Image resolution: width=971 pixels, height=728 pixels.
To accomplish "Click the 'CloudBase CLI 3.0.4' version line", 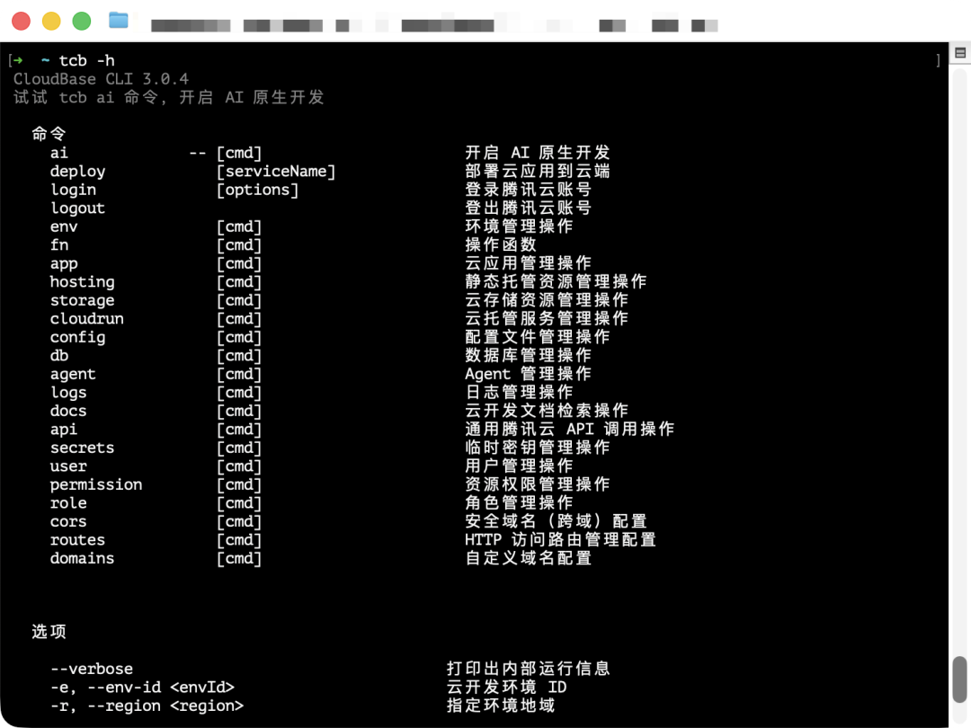I will tap(101, 79).
